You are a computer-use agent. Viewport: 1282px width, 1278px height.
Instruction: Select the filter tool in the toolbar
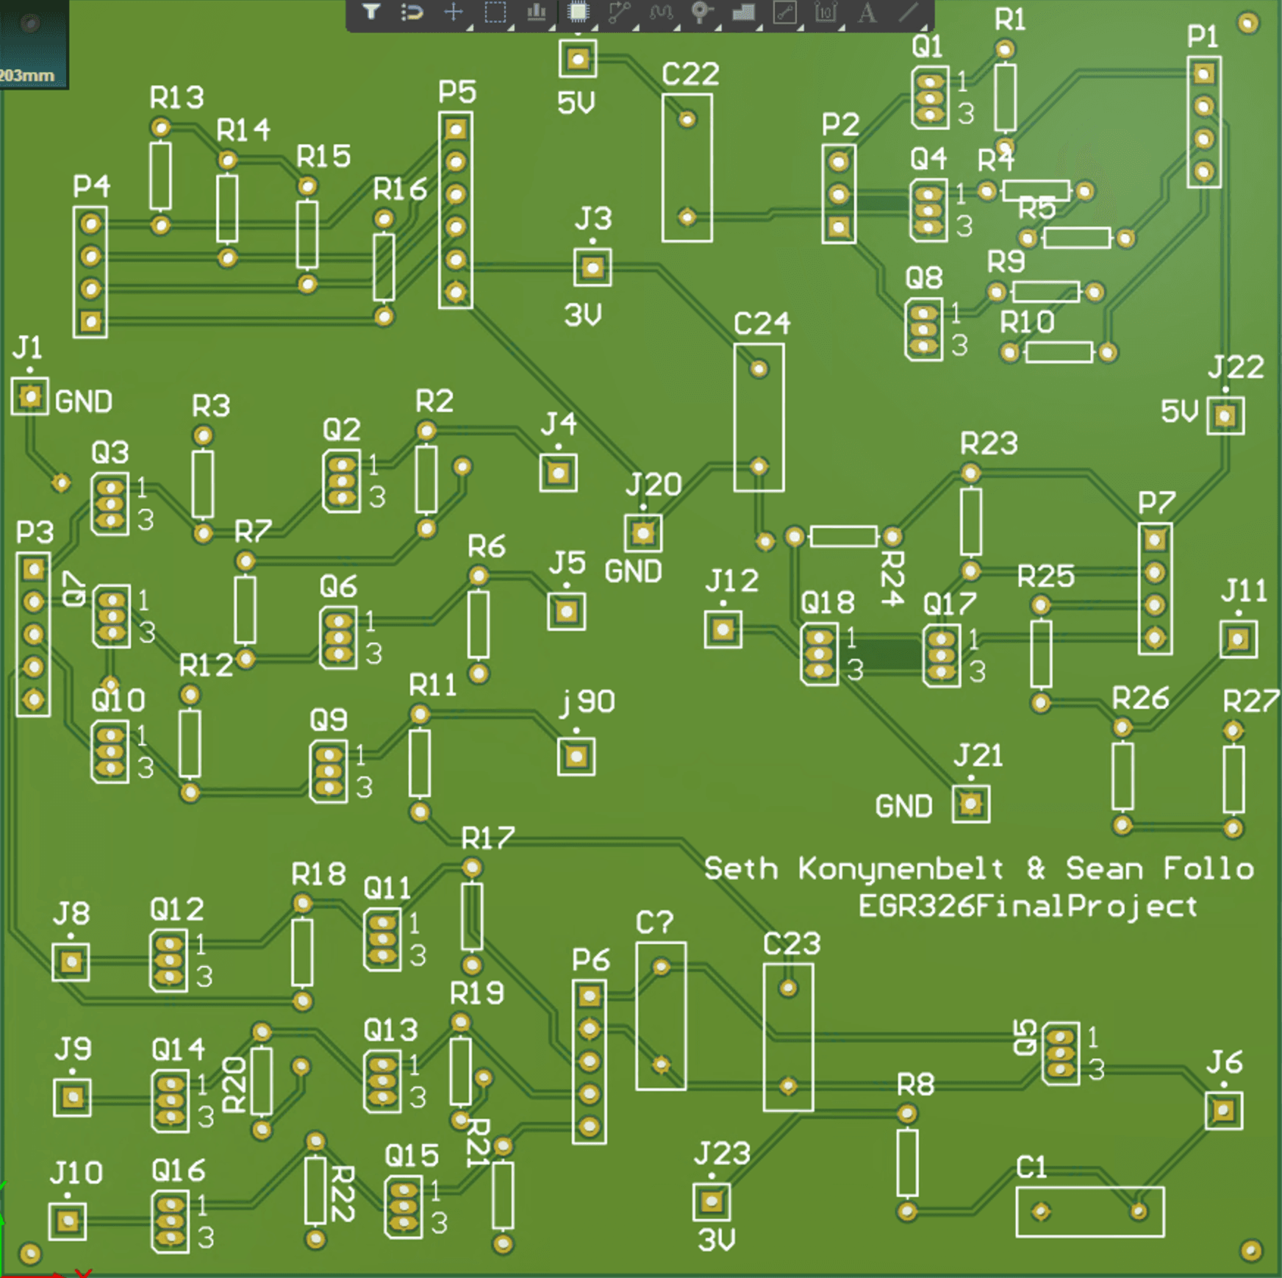pyautogui.click(x=373, y=13)
